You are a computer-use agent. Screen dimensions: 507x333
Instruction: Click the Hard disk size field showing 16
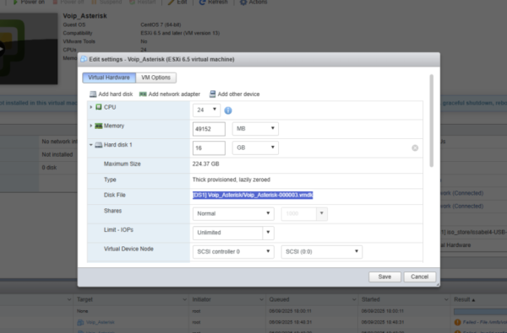tap(209, 148)
